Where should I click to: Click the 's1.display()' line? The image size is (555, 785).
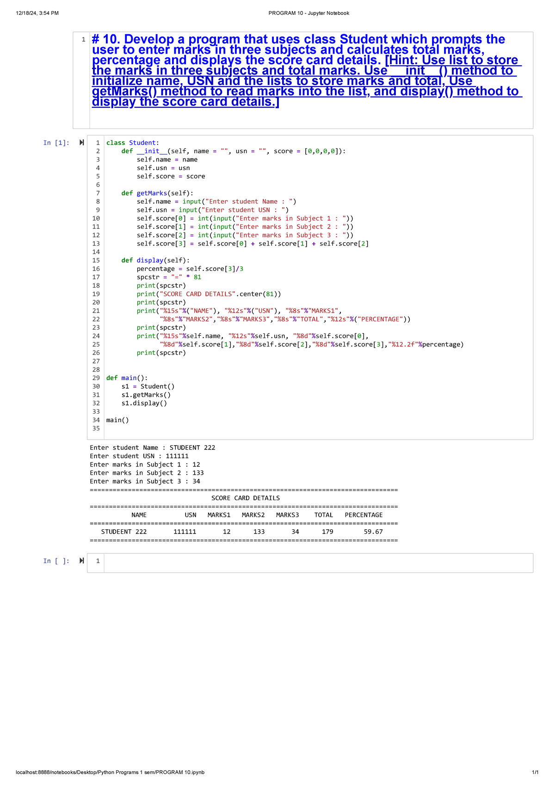click(x=144, y=403)
